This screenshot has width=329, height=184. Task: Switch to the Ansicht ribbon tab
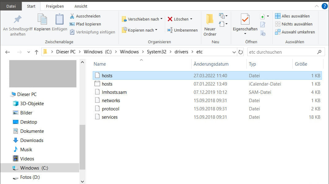(80, 6)
